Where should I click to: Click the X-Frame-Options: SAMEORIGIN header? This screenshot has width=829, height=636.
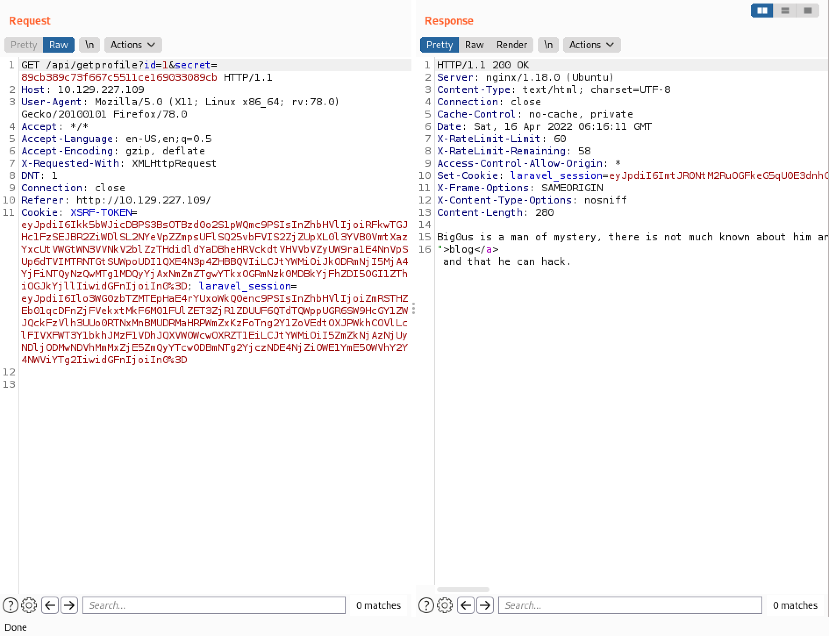[520, 188]
